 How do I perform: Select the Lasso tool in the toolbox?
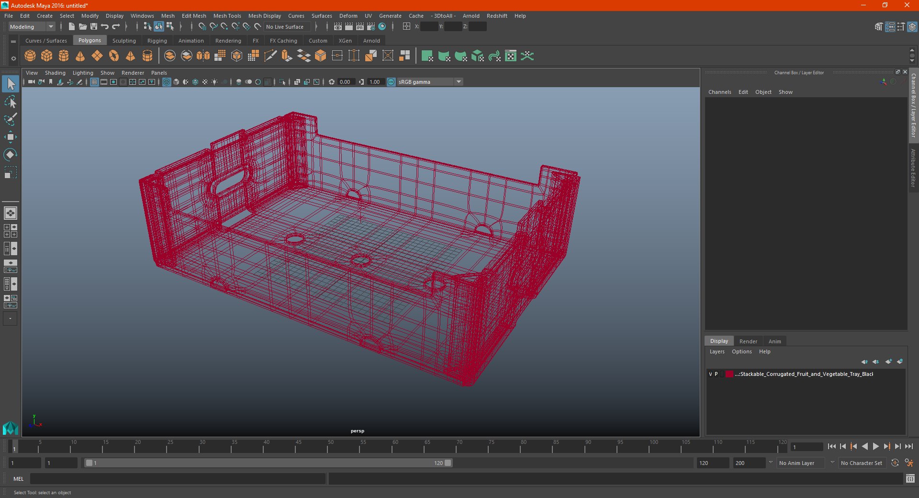click(x=11, y=102)
